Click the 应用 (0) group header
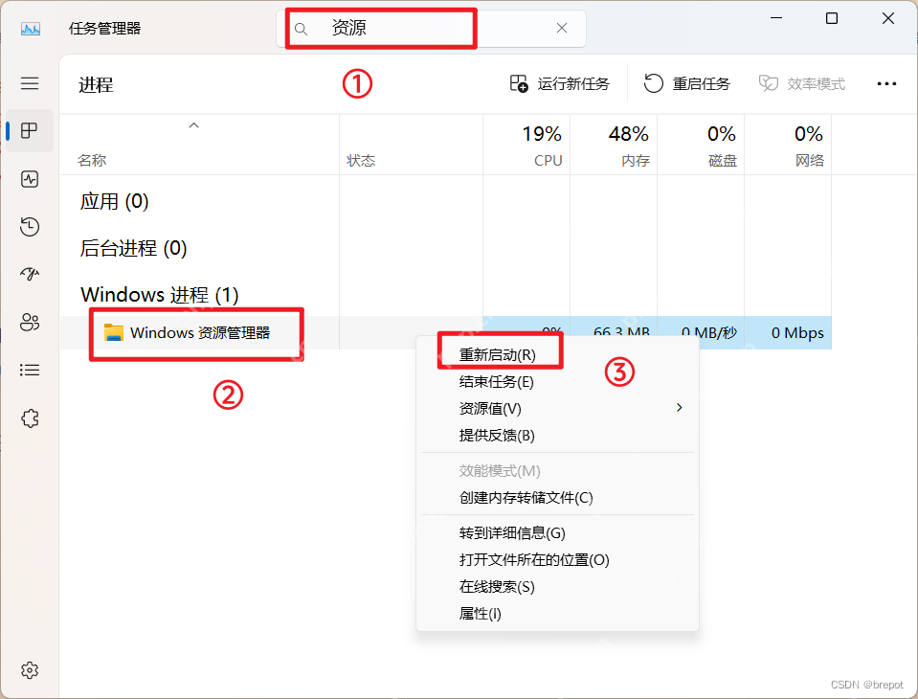The height and width of the screenshot is (699, 918). (114, 201)
